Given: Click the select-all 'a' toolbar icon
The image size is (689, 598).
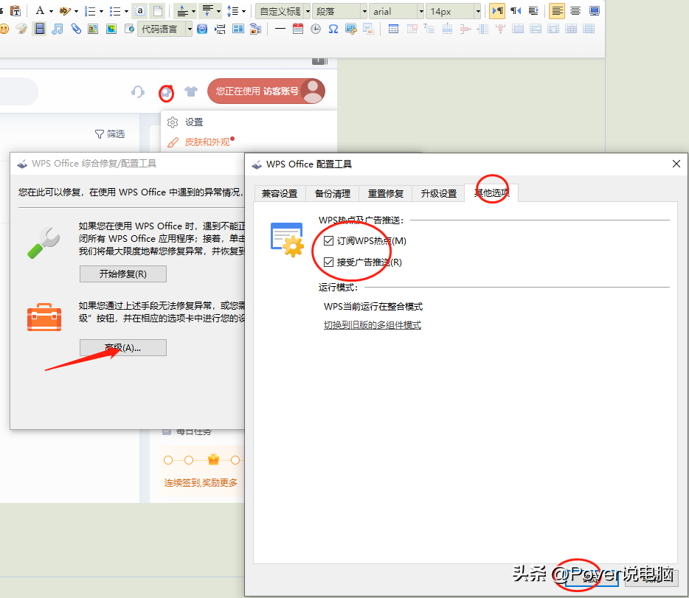Looking at the screenshot, I should point(139,11).
